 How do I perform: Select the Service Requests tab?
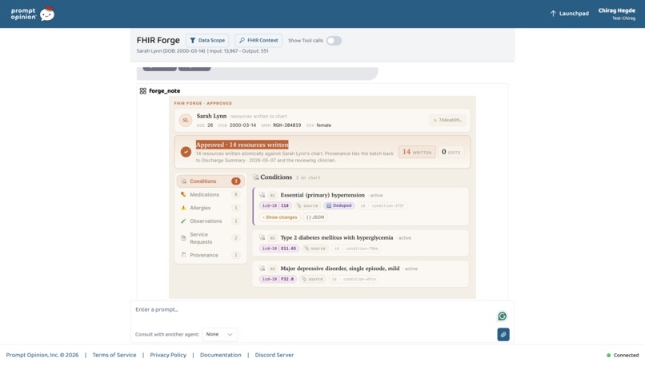[x=210, y=238]
